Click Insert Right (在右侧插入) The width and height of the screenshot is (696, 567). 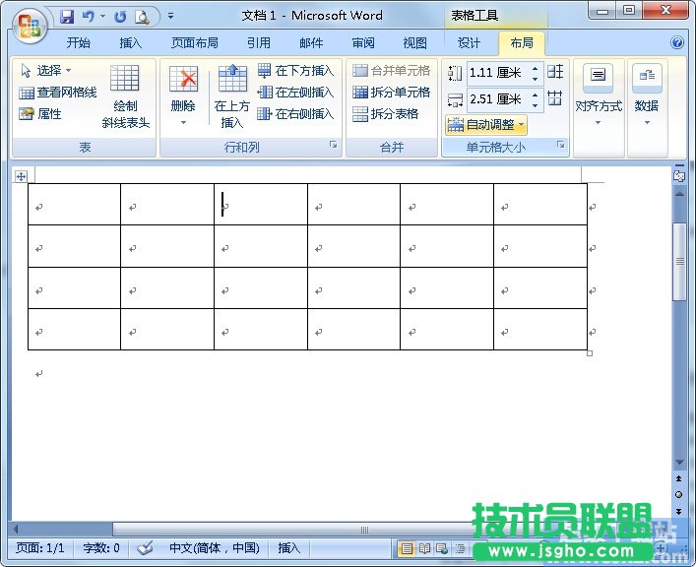pos(295,114)
